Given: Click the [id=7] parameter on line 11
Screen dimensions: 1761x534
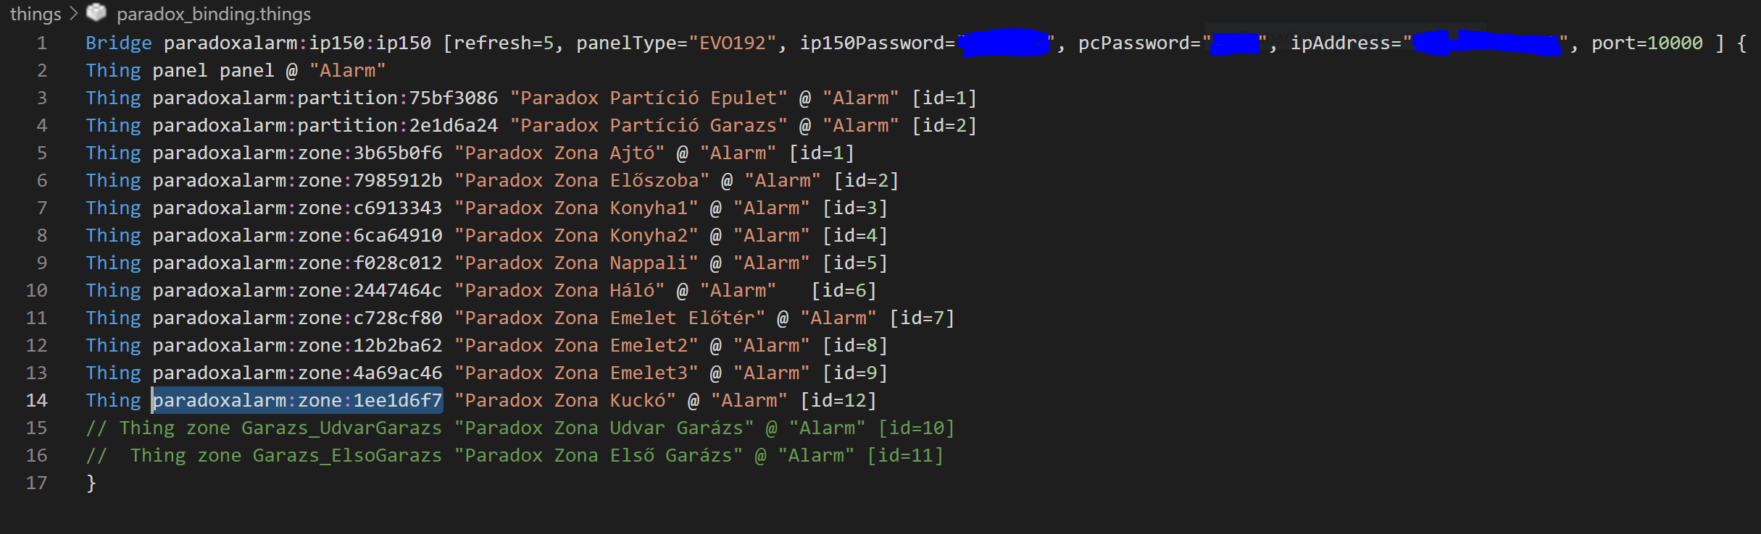Looking at the screenshot, I should point(922,318).
